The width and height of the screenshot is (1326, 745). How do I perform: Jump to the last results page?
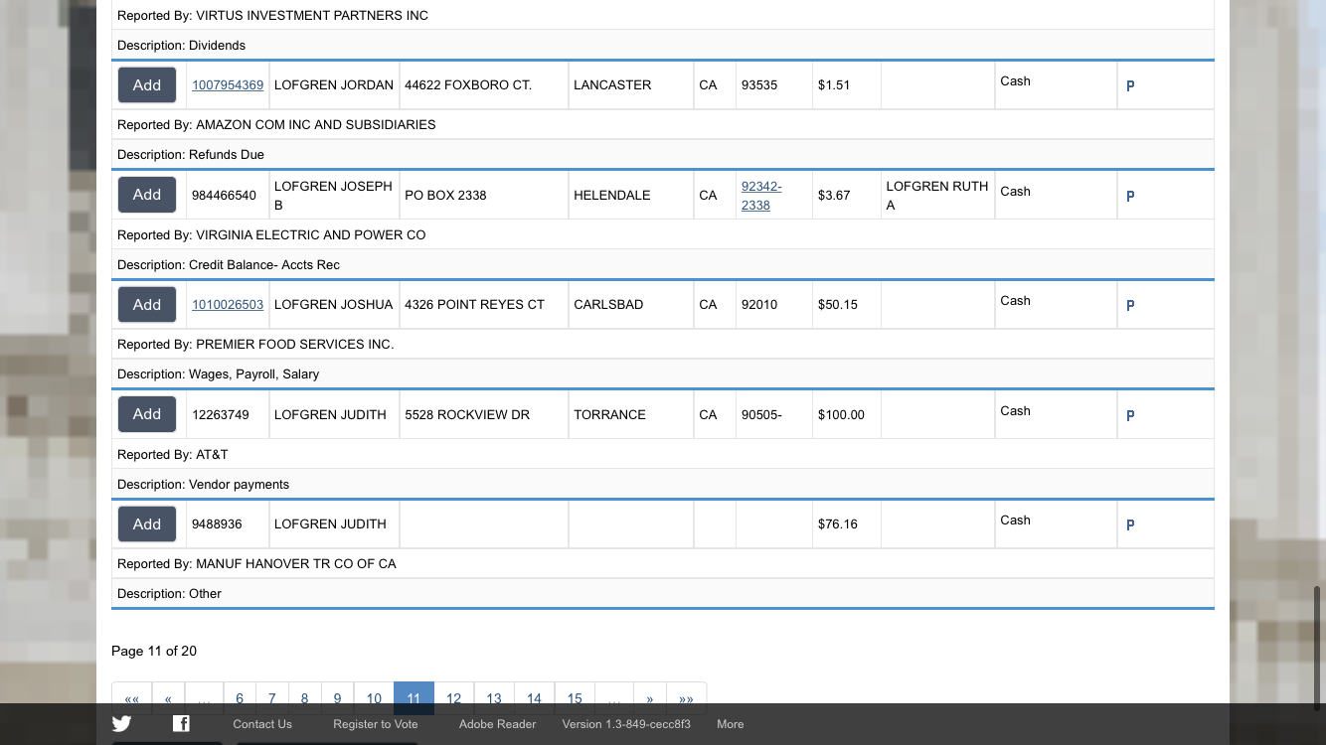[x=686, y=699]
